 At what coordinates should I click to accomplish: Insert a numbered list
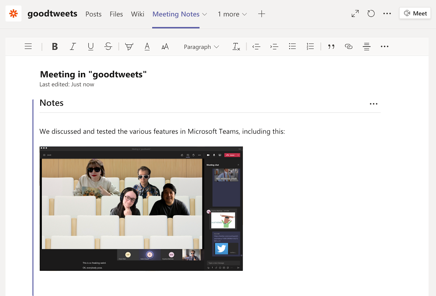[310, 47]
